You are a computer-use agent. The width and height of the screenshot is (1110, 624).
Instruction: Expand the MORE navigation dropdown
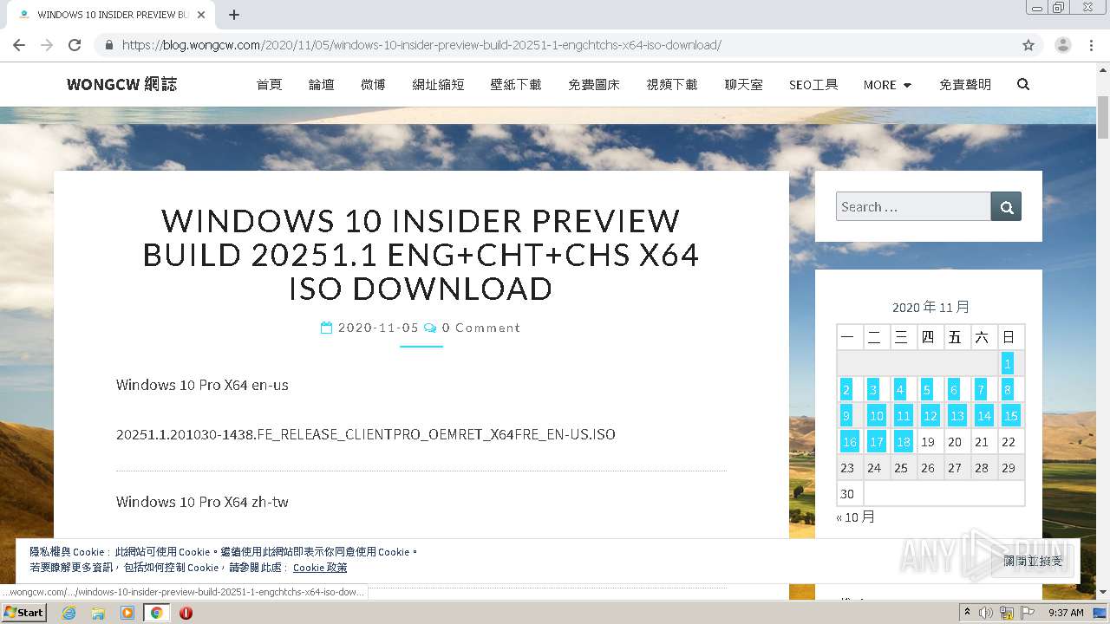[887, 84]
